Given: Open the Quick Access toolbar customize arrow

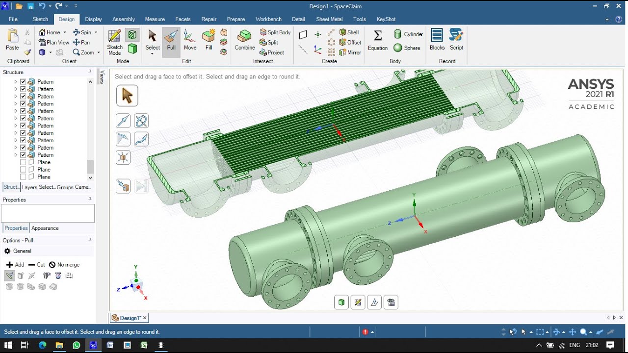Looking at the screenshot, I should (76, 6).
